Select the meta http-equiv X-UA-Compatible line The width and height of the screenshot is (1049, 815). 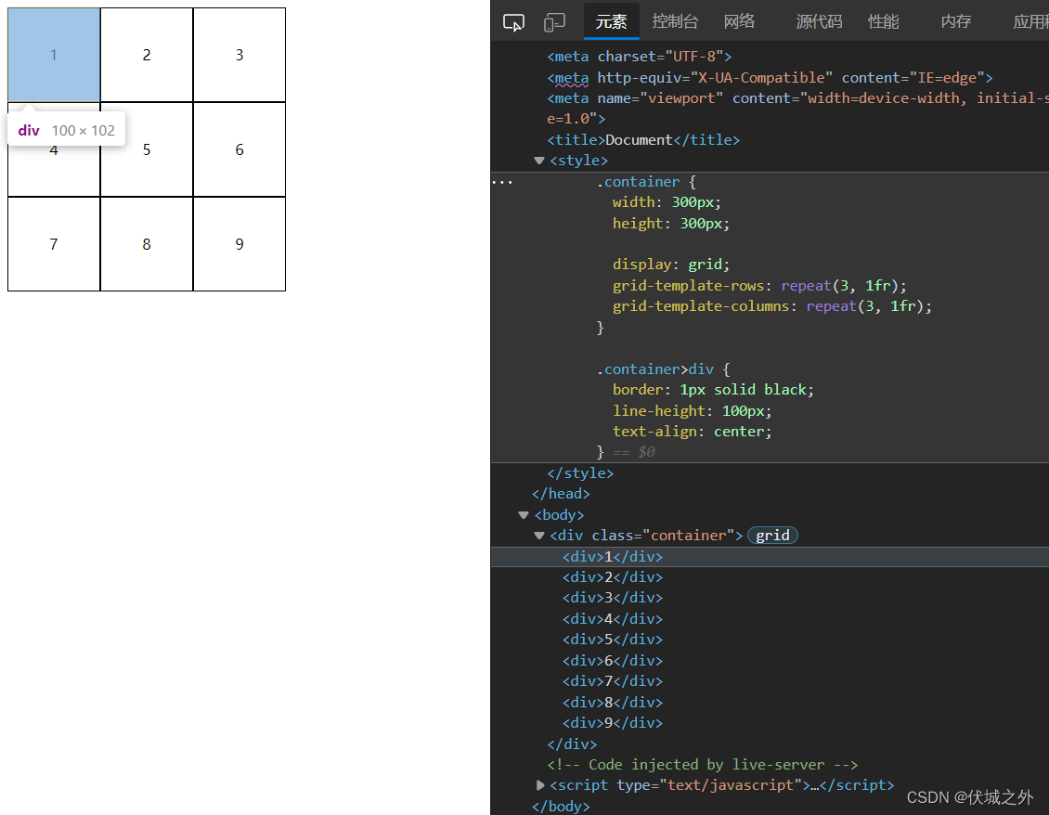tap(770, 78)
